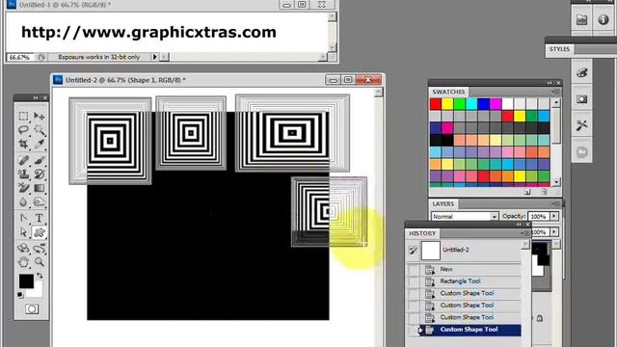617x347 pixels.
Task: Set history brush source on Rectangle Tool state
Action: tap(414, 281)
